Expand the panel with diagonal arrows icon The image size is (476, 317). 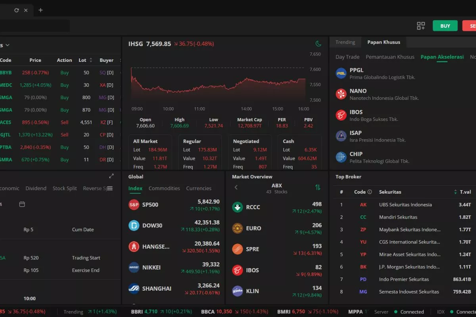pyautogui.click(x=111, y=176)
